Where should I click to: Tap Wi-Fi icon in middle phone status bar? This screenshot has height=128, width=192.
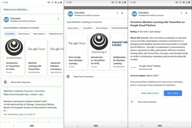(x=120, y=2)
